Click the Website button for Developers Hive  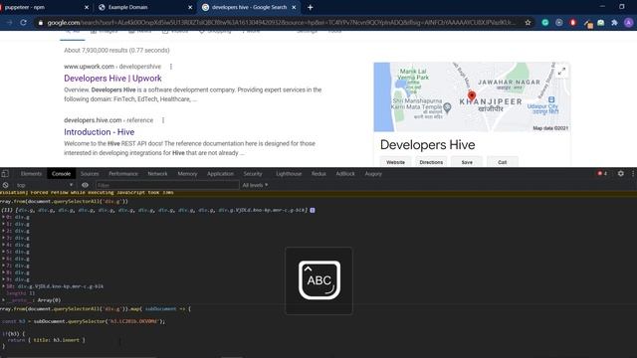(x=395, y=162)
